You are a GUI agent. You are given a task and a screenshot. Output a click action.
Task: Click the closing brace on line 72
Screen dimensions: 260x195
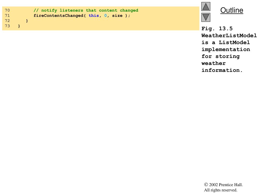coord(27,21)
